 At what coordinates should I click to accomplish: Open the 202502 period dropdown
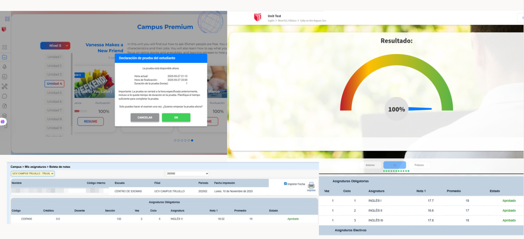[187, 174]
